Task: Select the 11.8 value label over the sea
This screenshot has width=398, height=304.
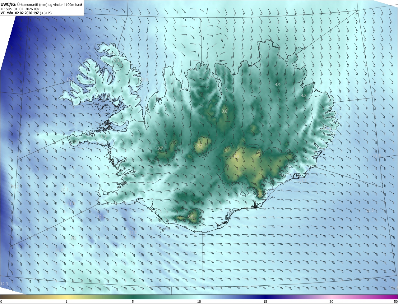Action: tap(71, 204)
